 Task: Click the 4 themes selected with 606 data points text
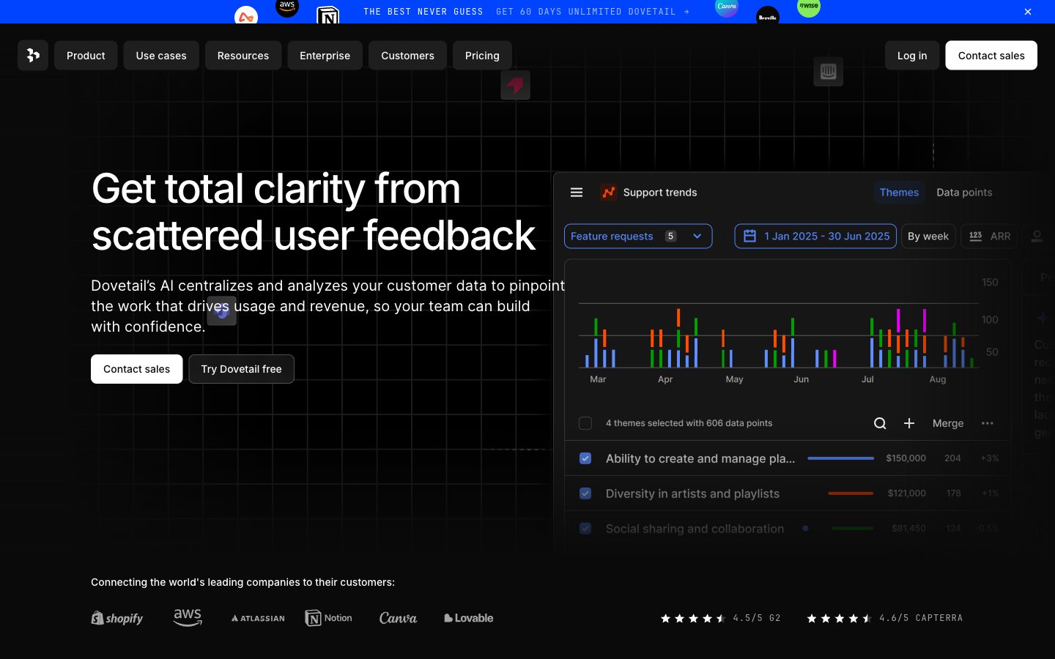pos(689,423)
